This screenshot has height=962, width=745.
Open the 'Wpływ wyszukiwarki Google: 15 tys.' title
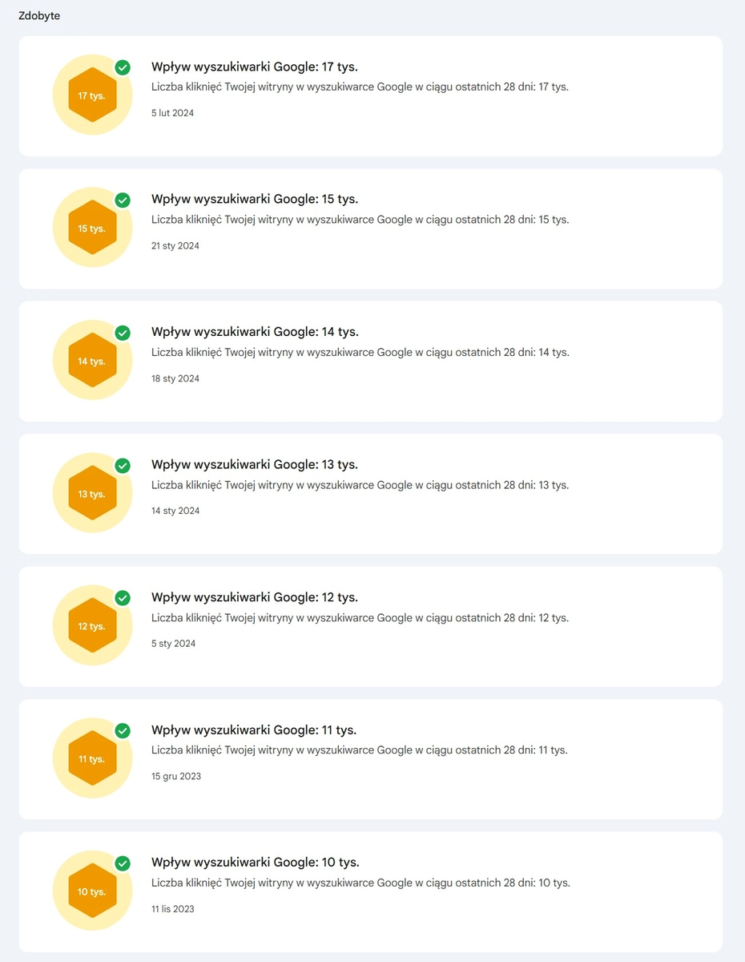tap(255, 199)
